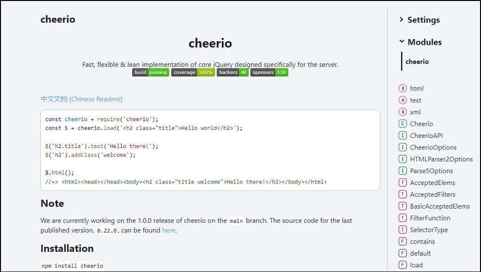Click the sponsors 138 badge
Image resolution: width=481 pixels, height=272 pixels.
(269, 73)
